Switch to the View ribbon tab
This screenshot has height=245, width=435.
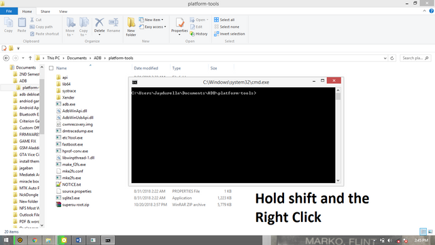coord(63,12)
